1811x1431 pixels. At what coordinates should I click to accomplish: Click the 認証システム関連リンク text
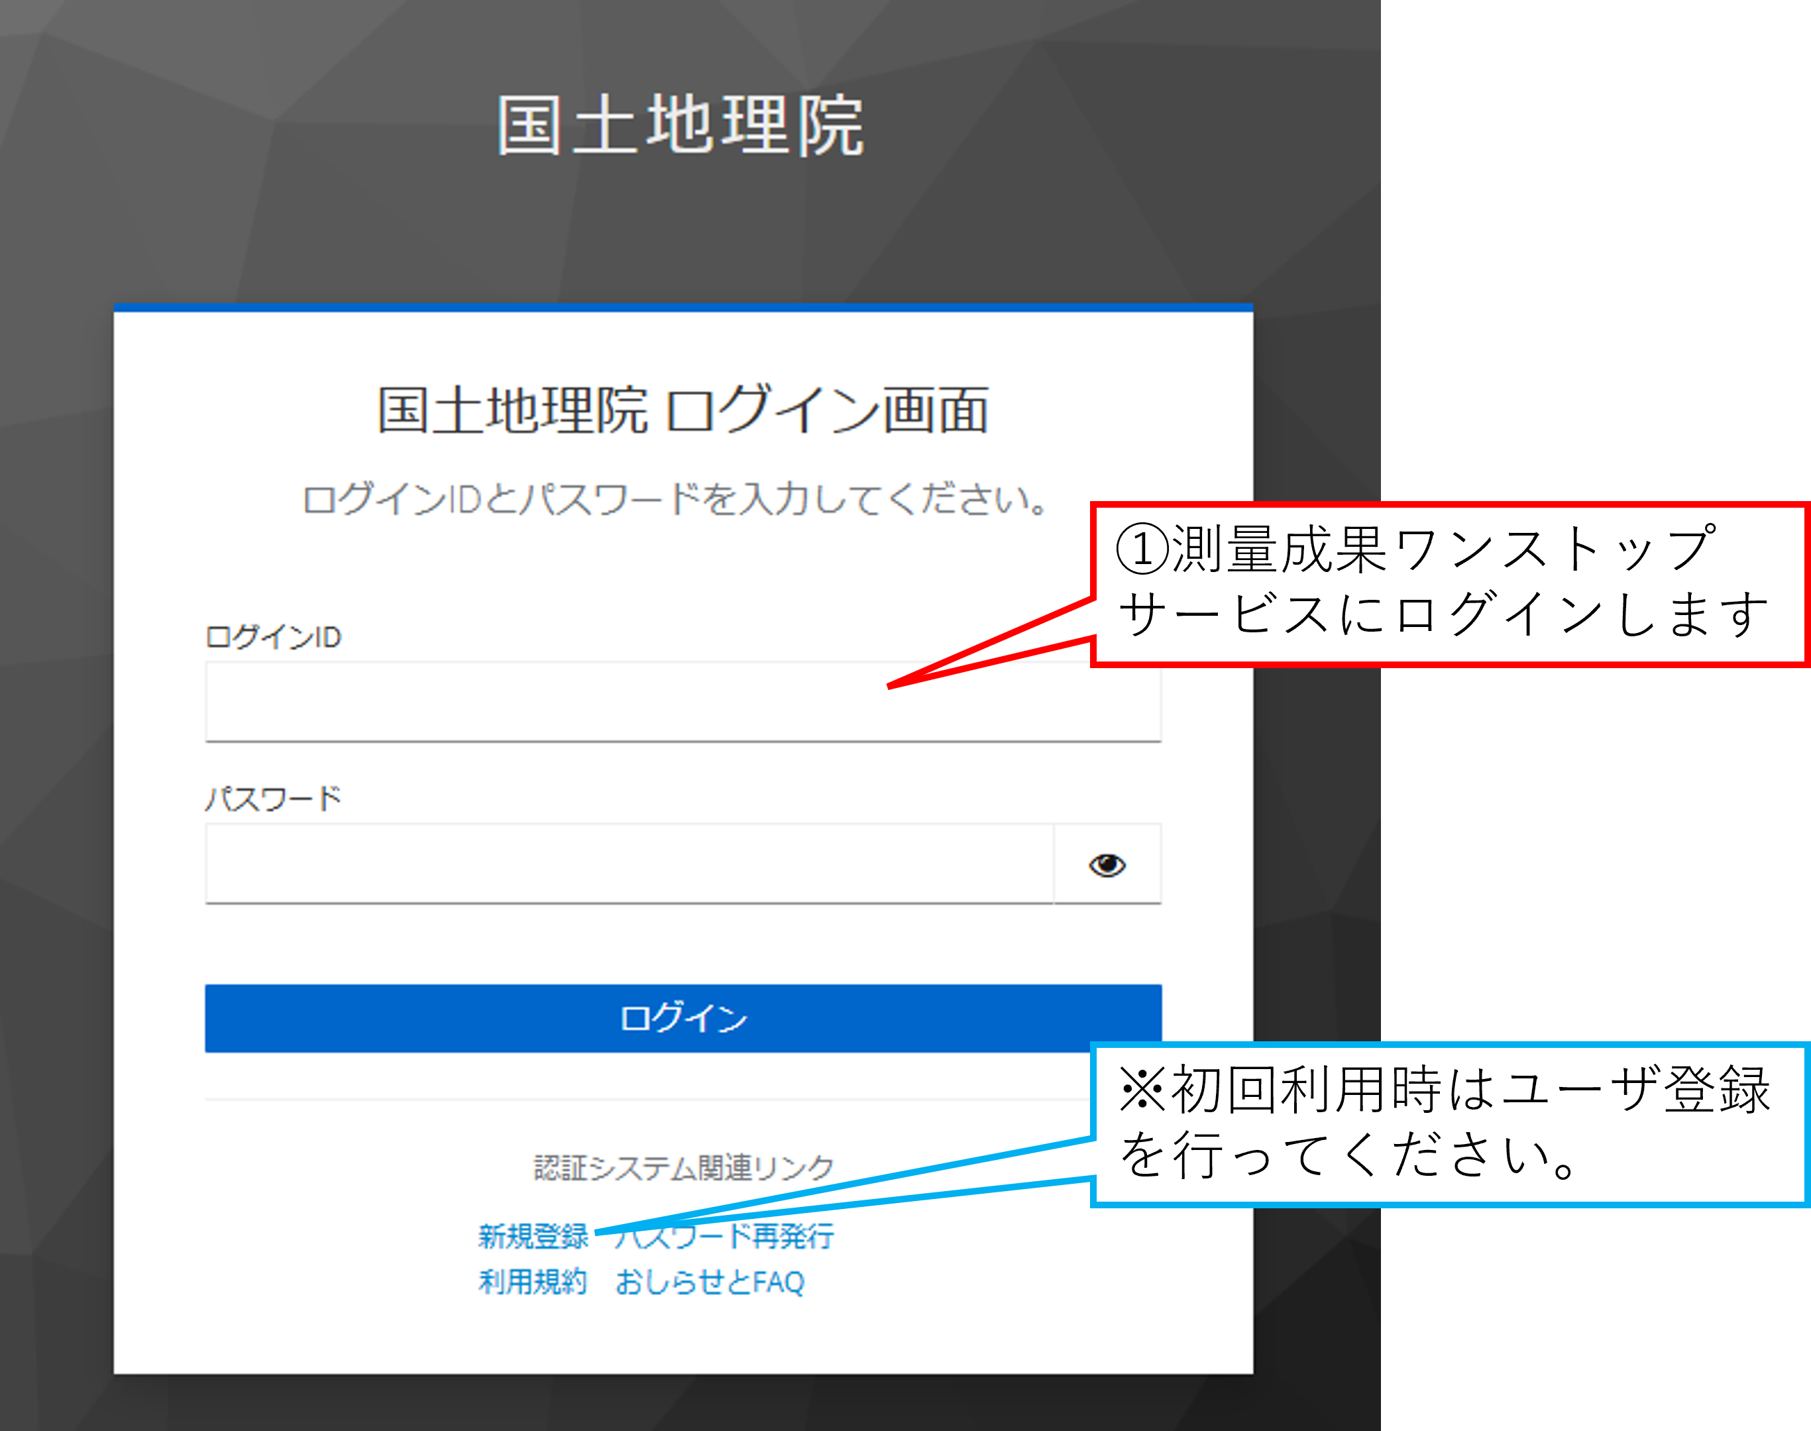pyautogui.click(x=684, y=1167)
